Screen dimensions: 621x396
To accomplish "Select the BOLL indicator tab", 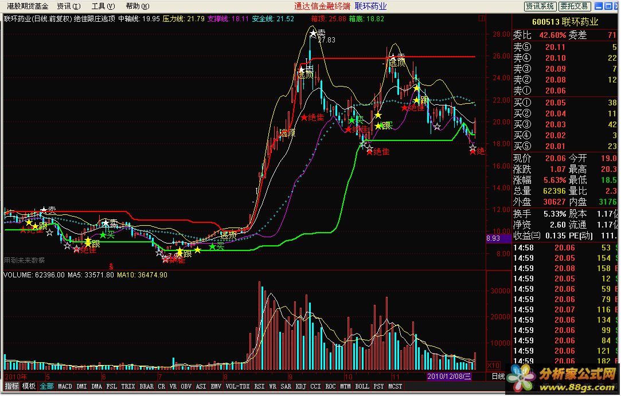I will (362, 386).
